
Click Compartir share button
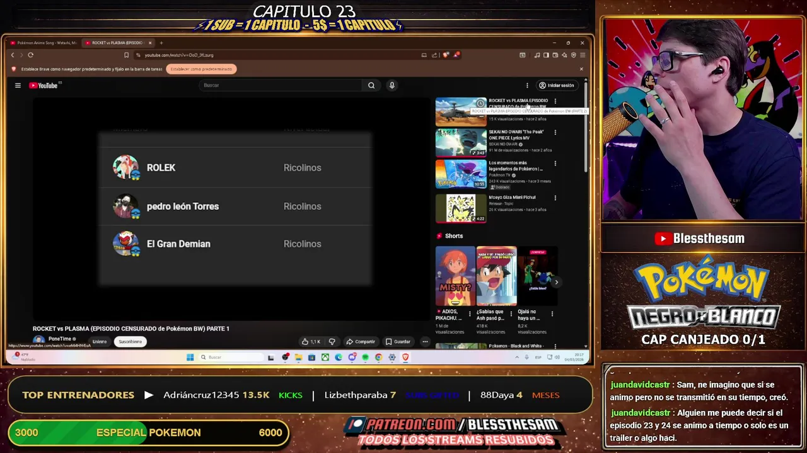(361, 342)
